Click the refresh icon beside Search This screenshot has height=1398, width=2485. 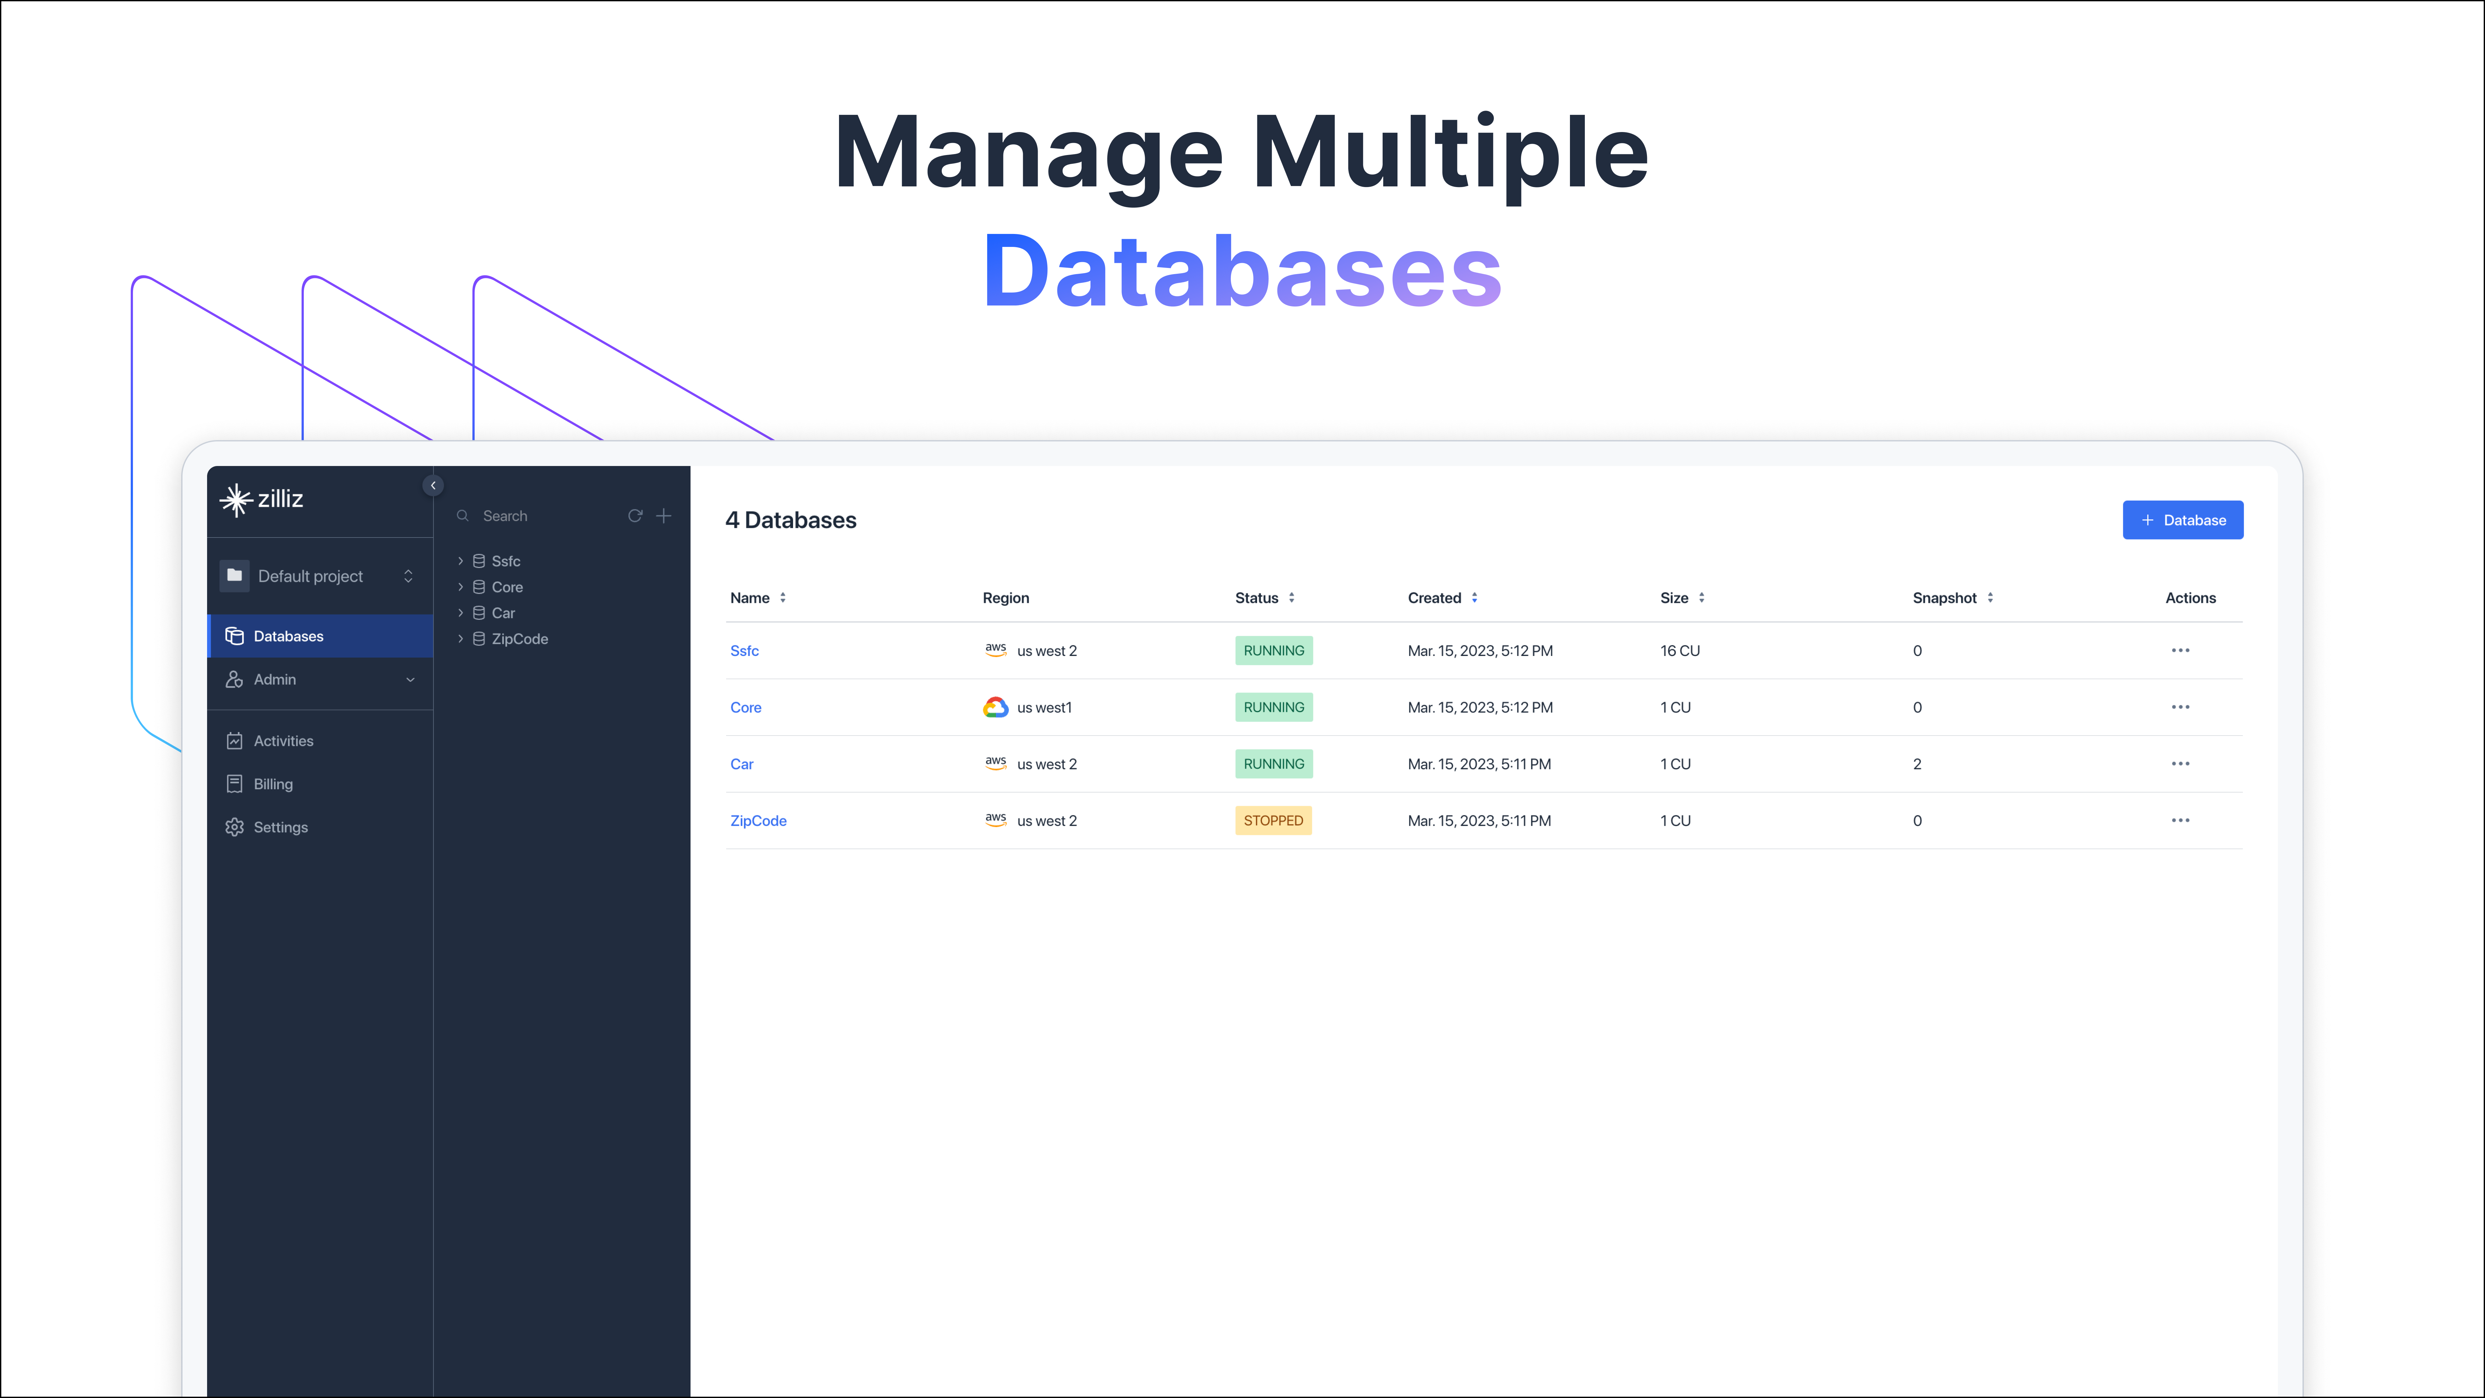coord(635,516)
